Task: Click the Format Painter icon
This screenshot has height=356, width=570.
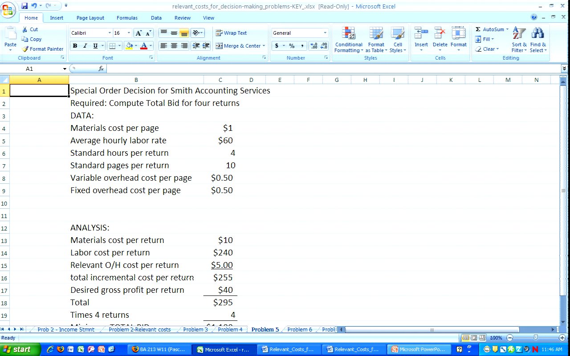Action: (x=25, y=49)
